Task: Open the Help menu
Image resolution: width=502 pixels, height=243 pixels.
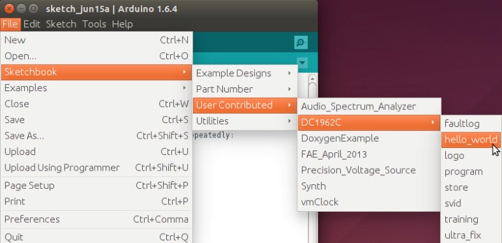Action: tap(123, 24)
